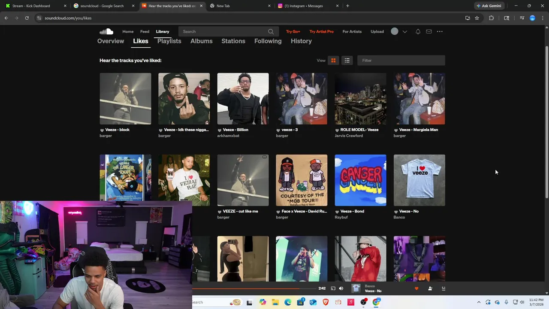
Task: Toggle like on Veeze - Billion
Action: click(220, 130)
